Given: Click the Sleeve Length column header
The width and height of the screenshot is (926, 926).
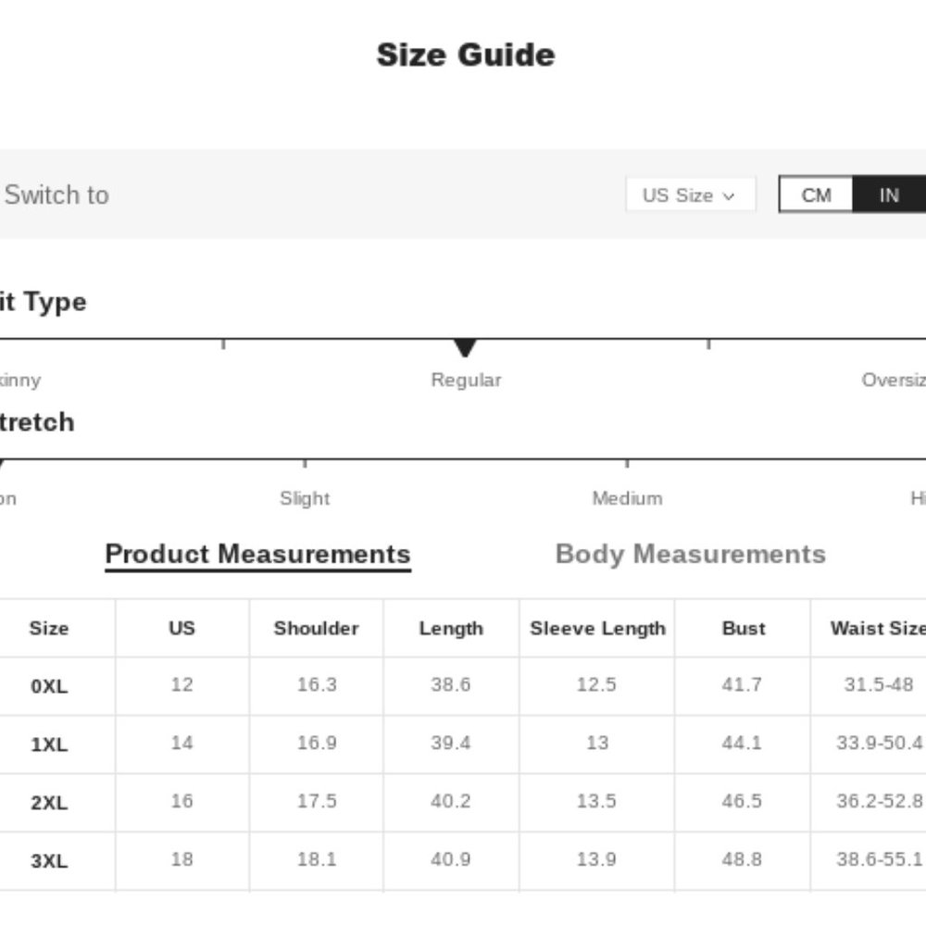Looking at the screenshot, I should pos(597,628).
